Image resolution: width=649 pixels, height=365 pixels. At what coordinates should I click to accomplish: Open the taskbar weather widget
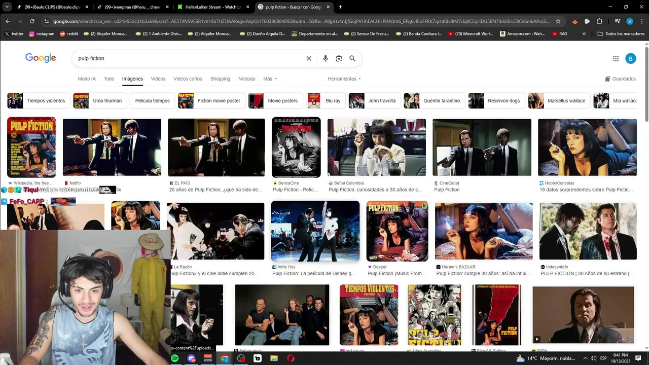click(545, 358)
